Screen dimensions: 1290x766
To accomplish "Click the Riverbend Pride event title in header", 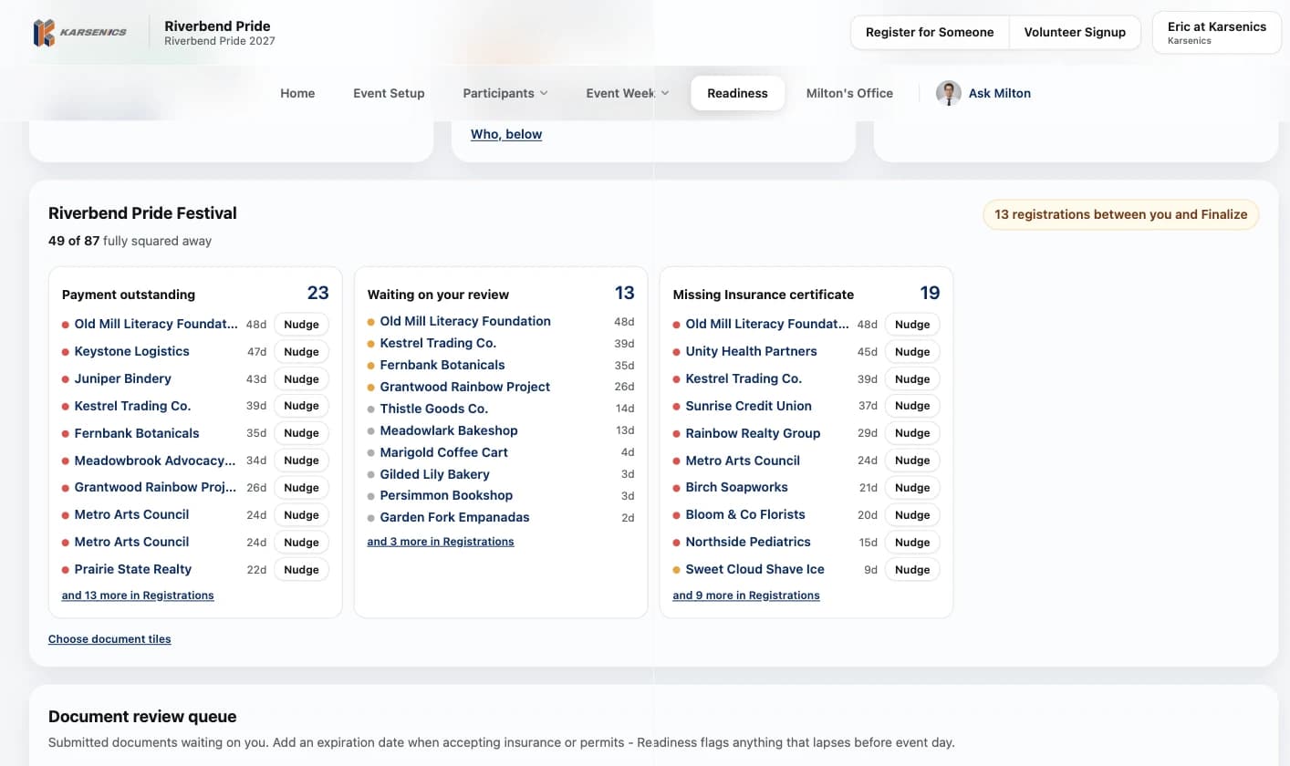I will pos(217,26).
